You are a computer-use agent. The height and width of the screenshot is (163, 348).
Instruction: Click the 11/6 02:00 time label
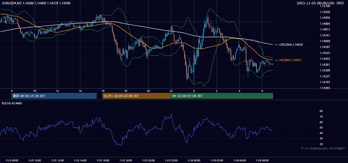(x=217, y=161)
